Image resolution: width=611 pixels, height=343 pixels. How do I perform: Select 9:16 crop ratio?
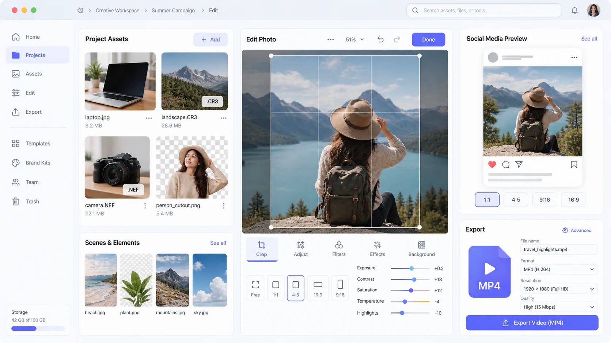point(340,288)
